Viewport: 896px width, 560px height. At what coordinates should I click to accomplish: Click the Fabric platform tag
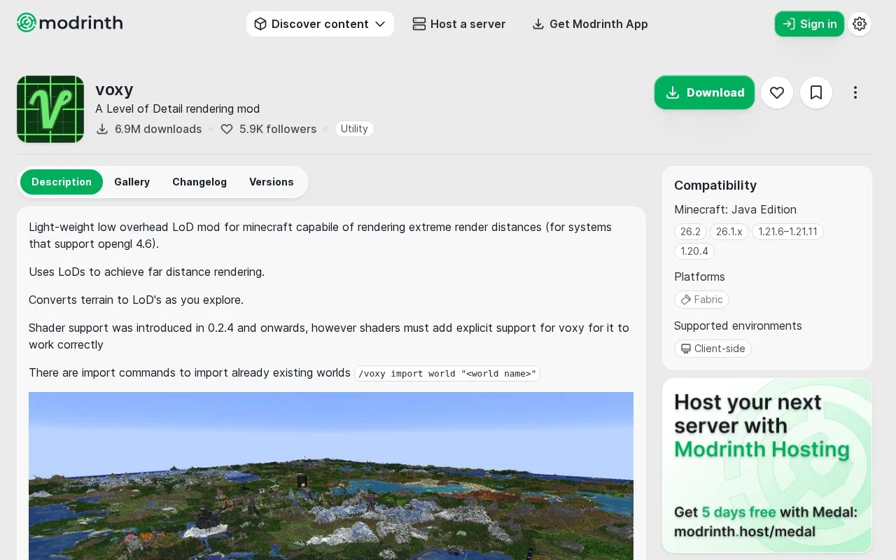[701, 300]
